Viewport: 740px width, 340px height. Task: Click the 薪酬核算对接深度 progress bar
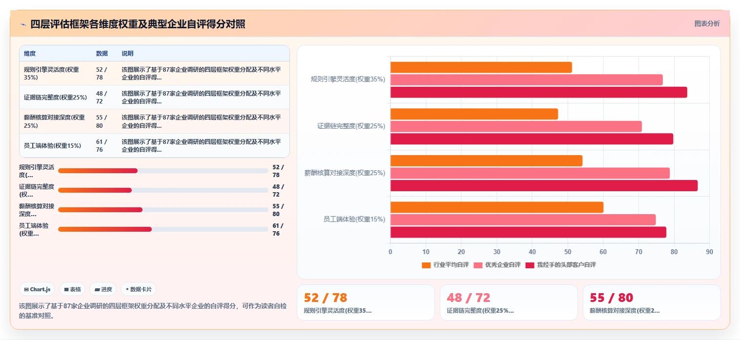tap(163, 210)
